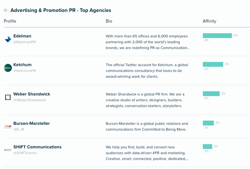Click the back arrow beside the page title
Screen dimensions: 250x169
(6, 10)
